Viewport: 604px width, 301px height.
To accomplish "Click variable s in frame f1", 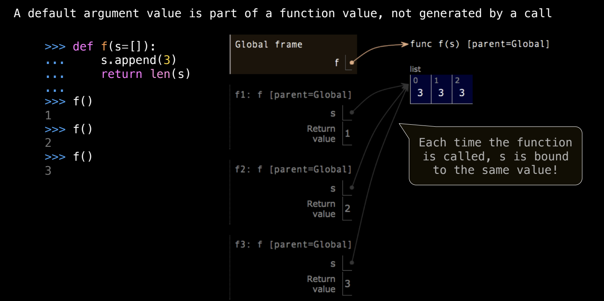I will (333, 114).
